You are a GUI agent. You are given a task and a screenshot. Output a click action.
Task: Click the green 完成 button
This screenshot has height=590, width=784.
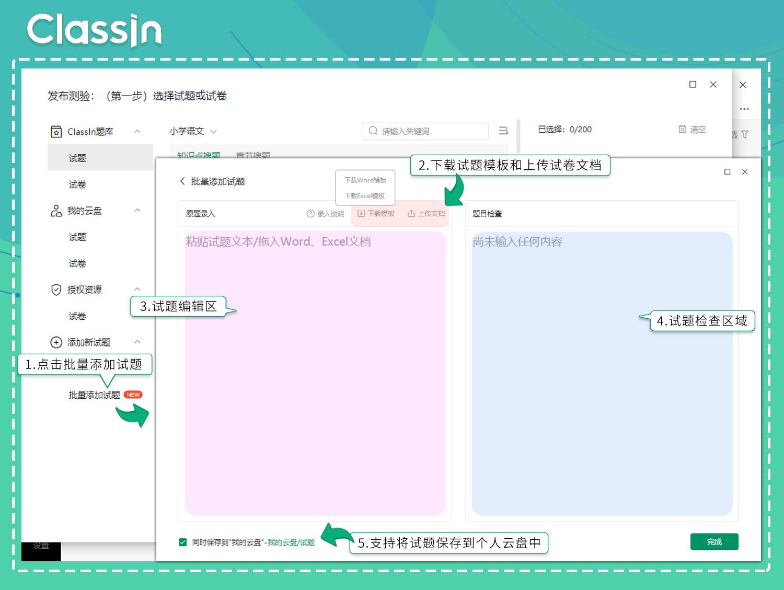tap(714, 542)
